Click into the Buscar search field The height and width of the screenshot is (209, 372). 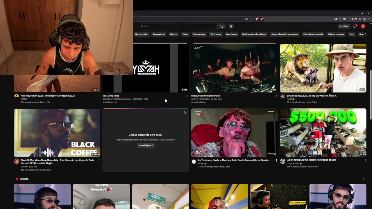pyautogui.click(x=177, y=26)
